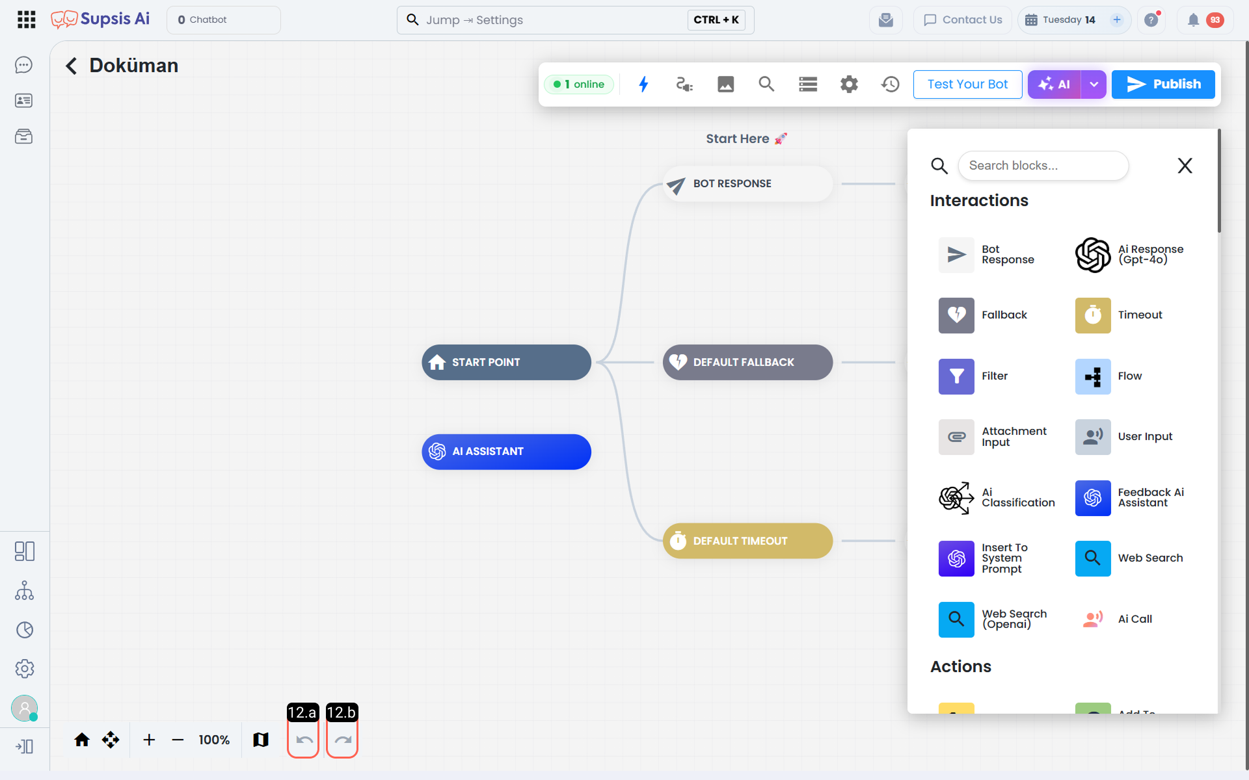The height and width of the screenshot is (780, 1249).
Task: Click the Publish button
Action: pos(1163,84)
